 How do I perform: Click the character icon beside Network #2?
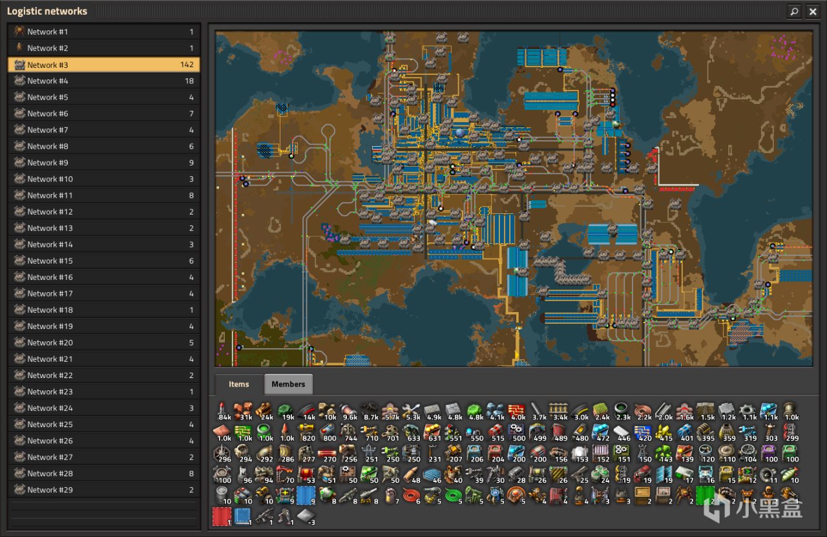tap(19, 48)
